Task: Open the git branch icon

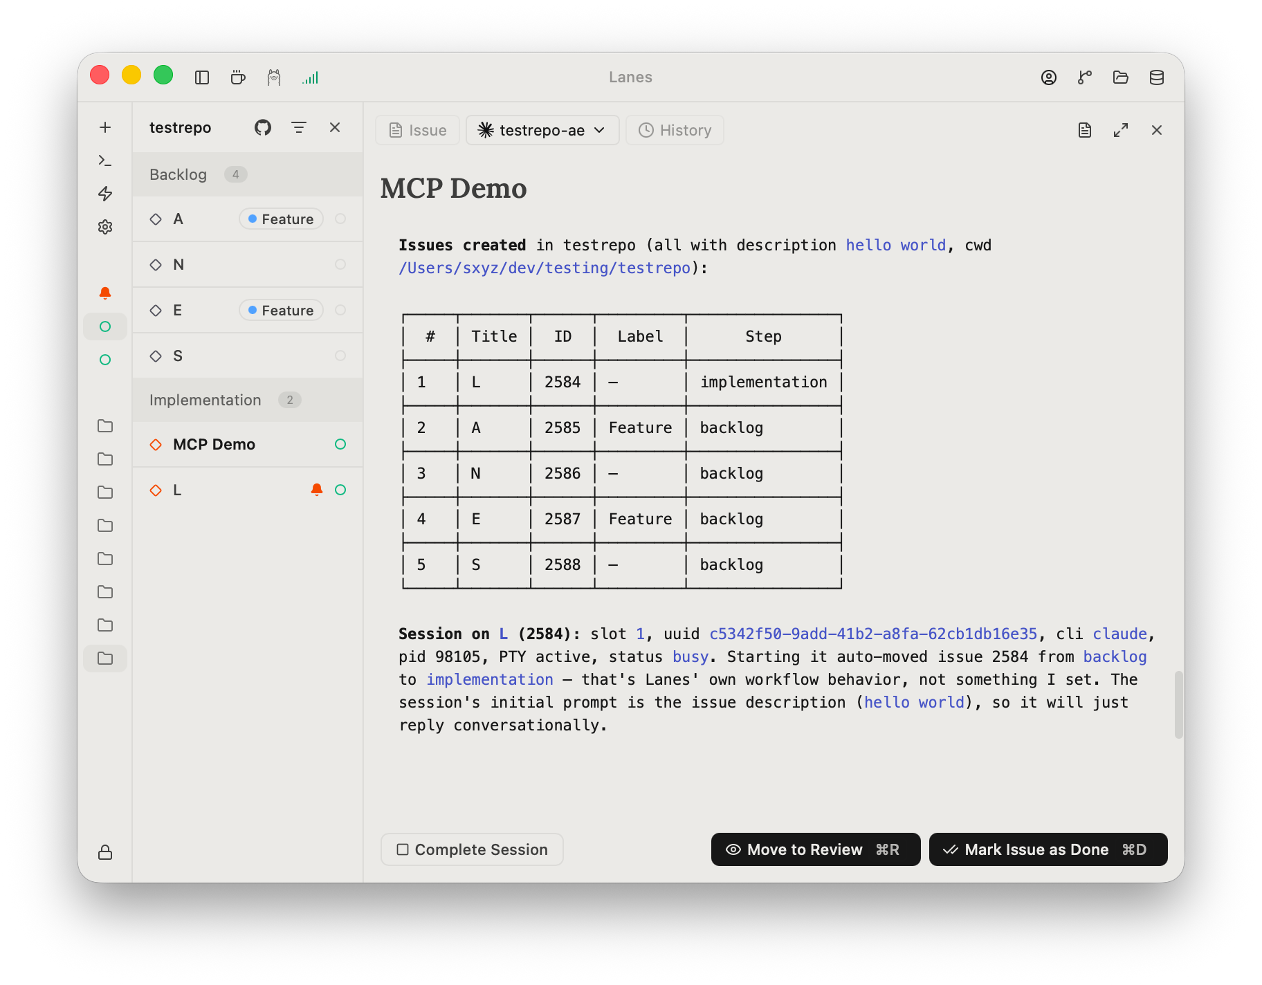Action: click(1085, 77)
